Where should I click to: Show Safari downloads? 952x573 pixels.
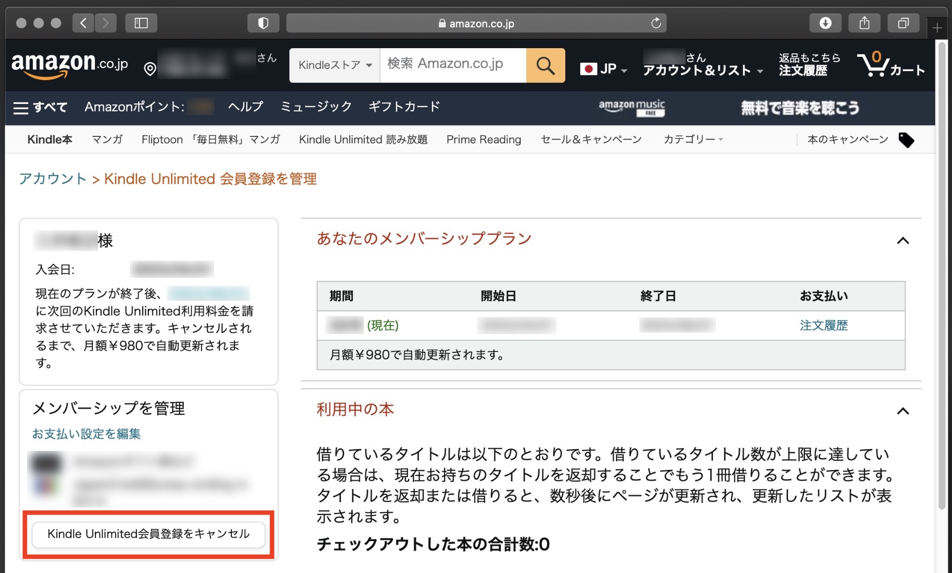coord(825,23)
